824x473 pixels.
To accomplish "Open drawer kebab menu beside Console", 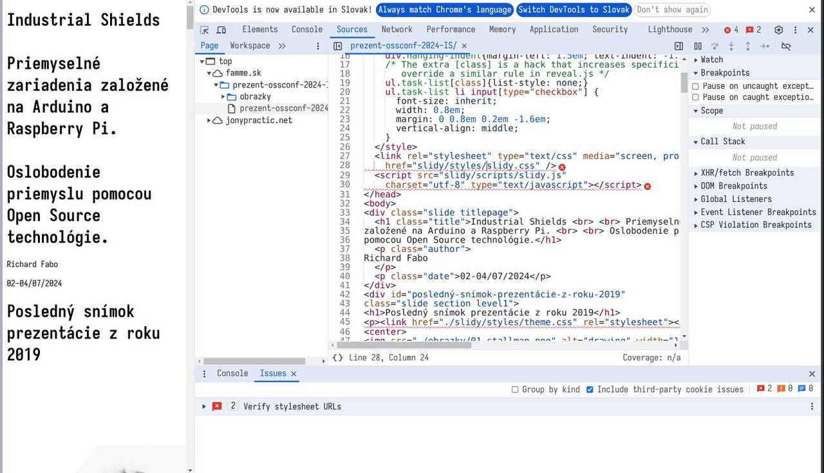I will tap(205, 374).
